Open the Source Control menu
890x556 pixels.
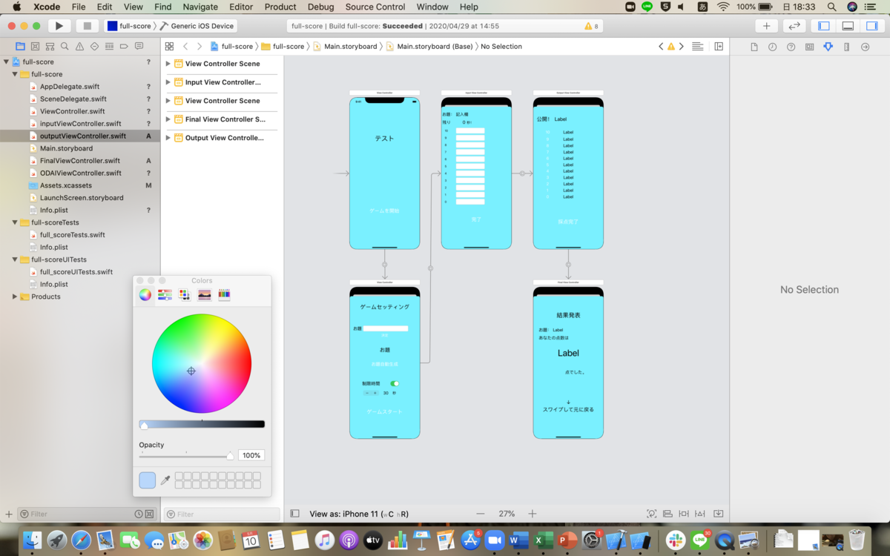(375, 7)
